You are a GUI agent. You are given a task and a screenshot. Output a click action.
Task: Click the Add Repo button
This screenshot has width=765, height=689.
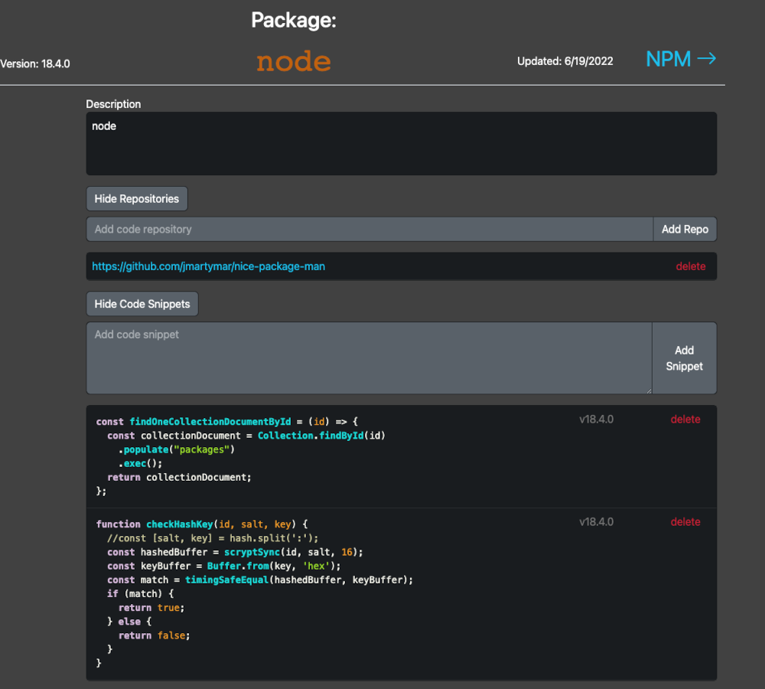tap(685, 229)
